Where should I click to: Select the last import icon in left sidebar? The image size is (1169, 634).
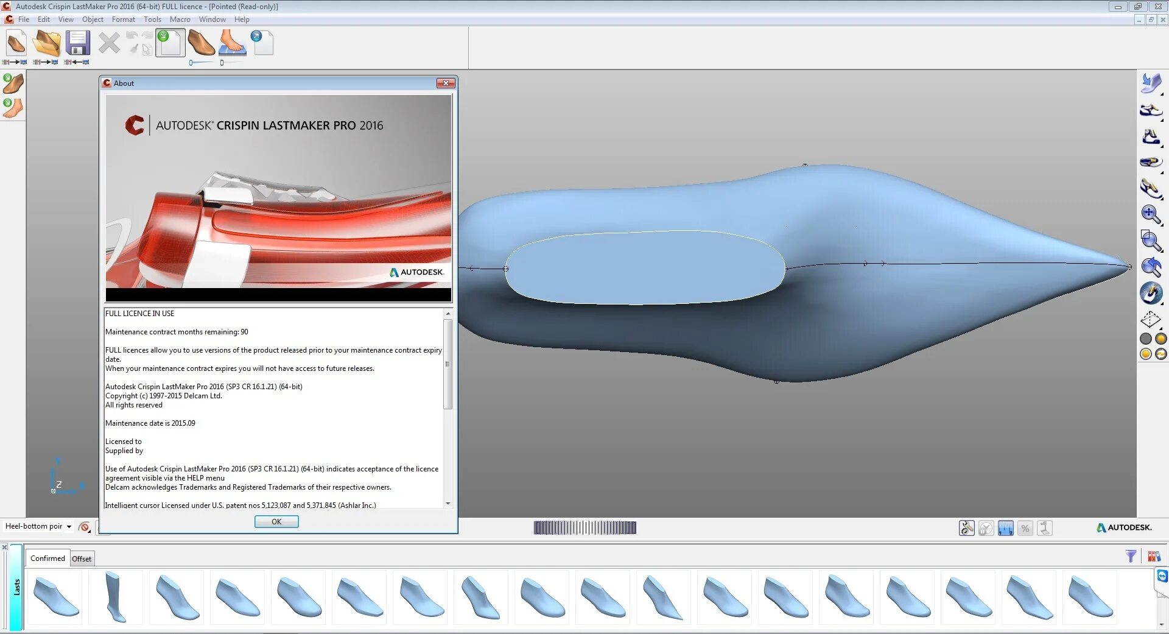[x=13, y=83]
